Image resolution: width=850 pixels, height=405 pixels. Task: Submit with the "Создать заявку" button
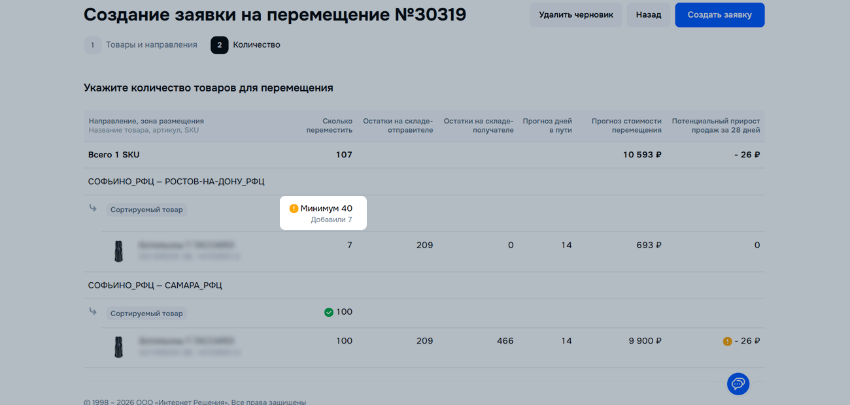click(719, 15)
